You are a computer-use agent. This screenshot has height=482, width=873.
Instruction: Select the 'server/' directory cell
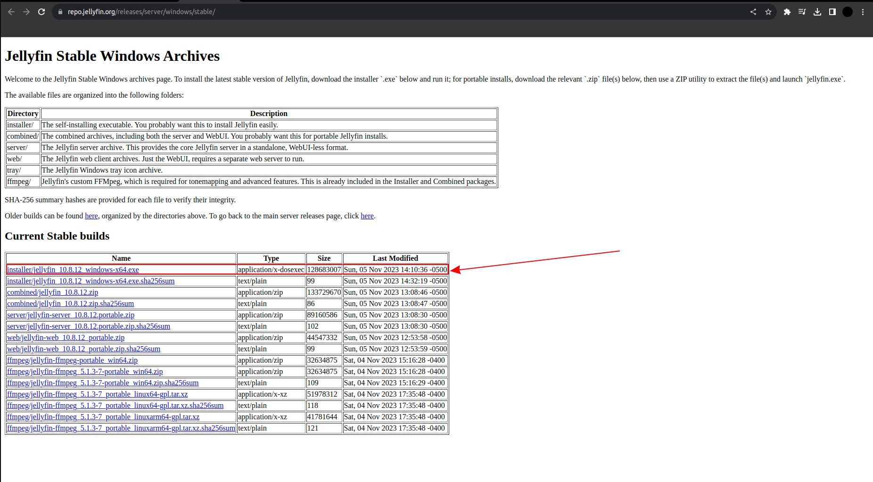(23, 148)
